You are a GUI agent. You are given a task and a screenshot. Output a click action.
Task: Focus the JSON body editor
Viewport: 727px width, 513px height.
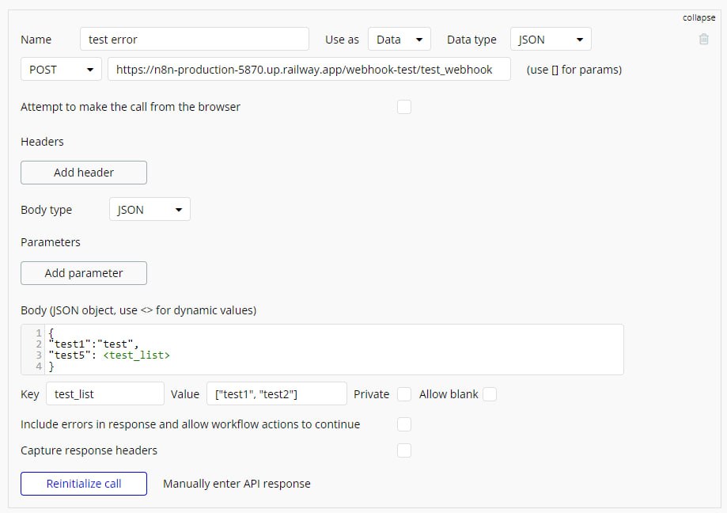point(332,349)
